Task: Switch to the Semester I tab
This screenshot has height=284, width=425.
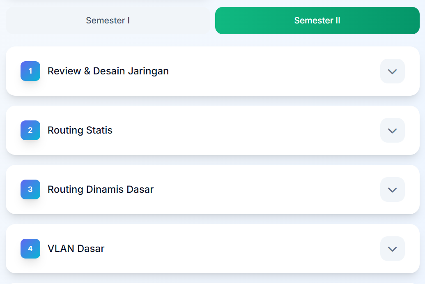Action: pos(108,21)
